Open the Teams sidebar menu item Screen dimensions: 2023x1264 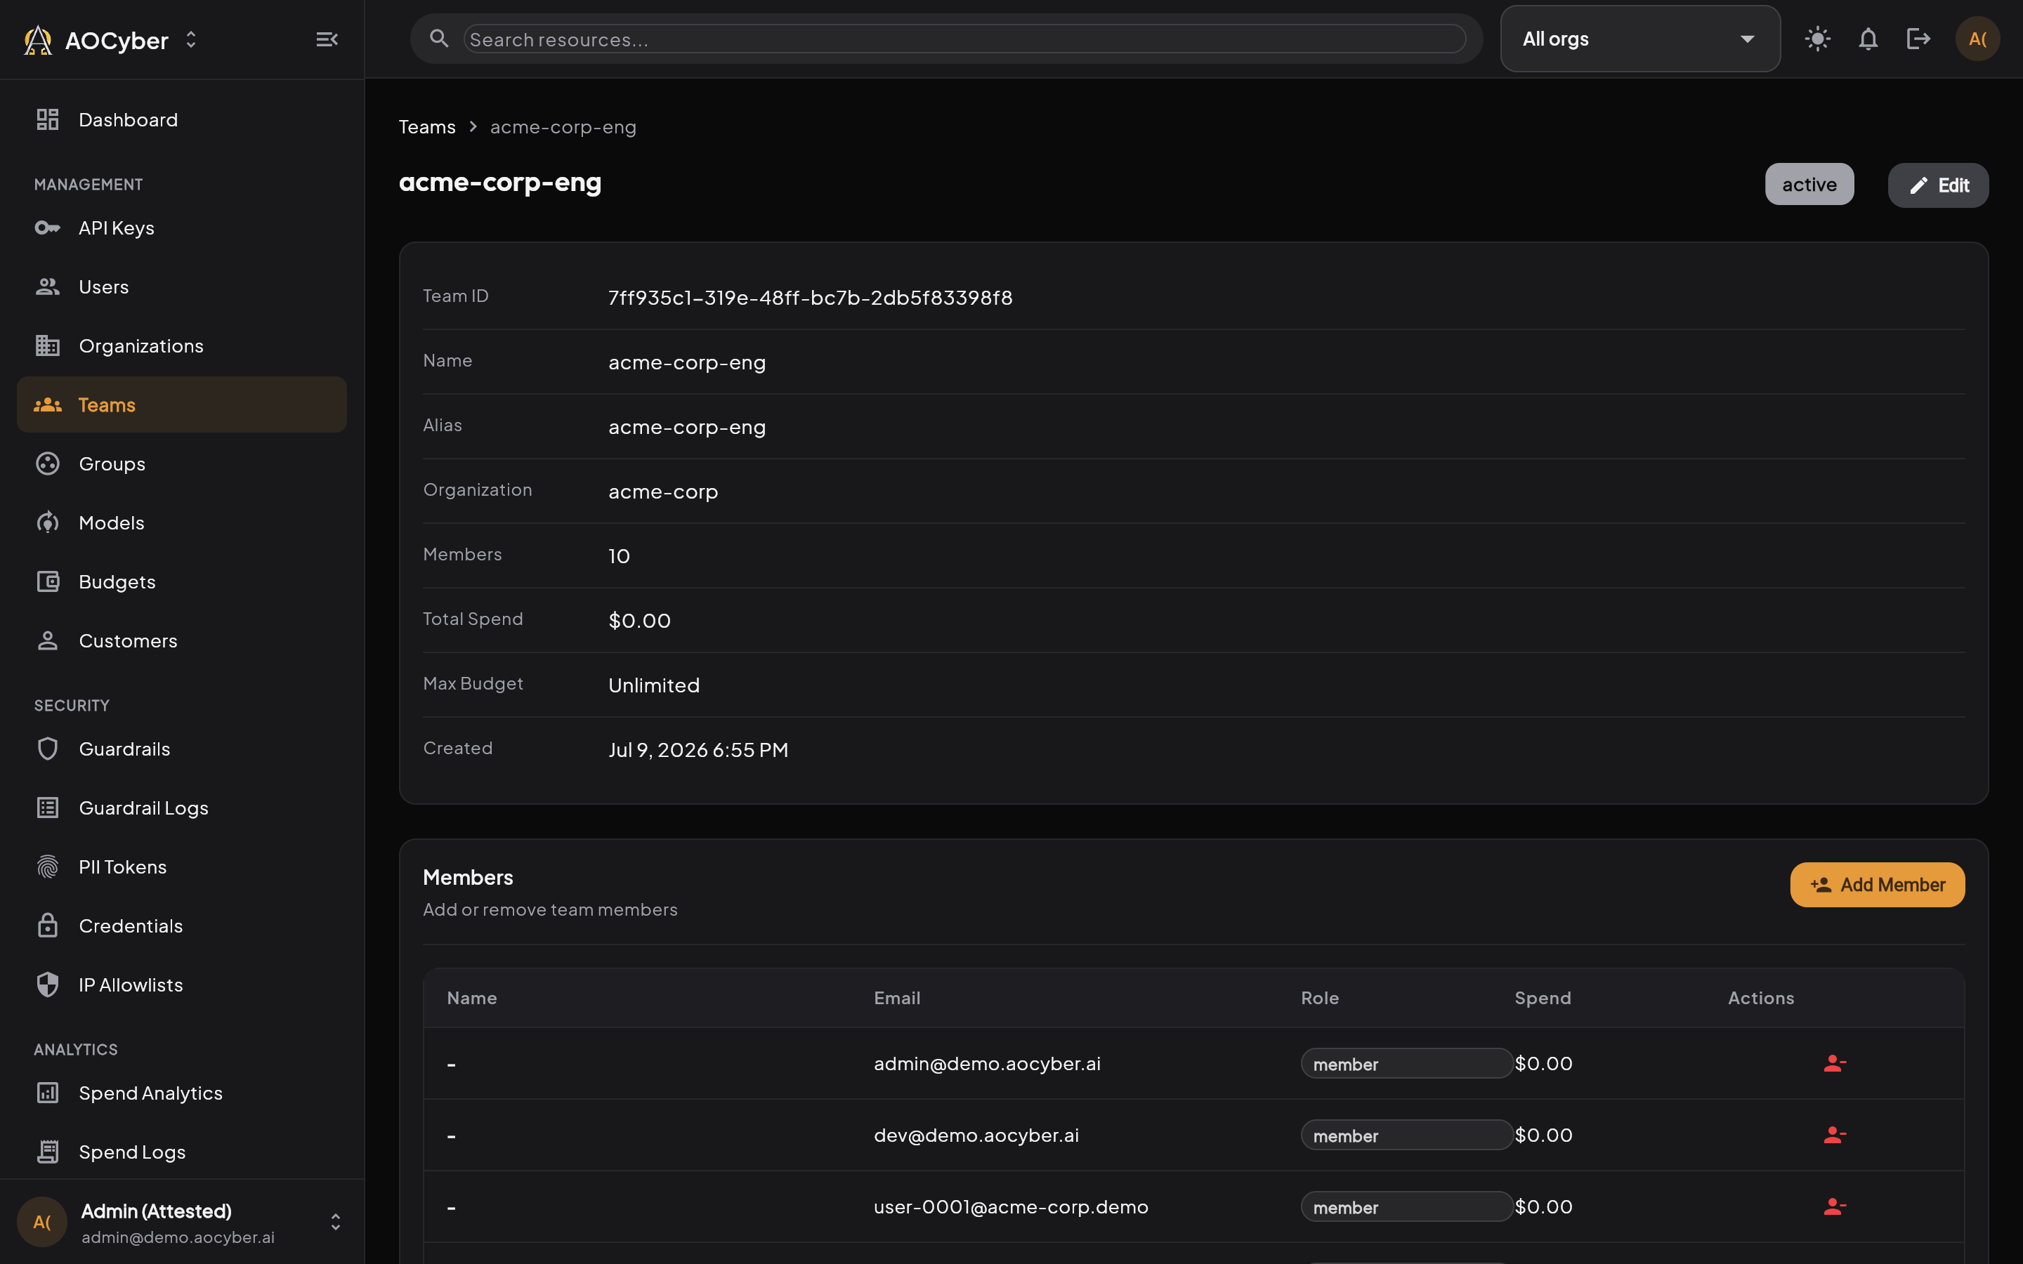pyautogui.click(x=181, y=404)
